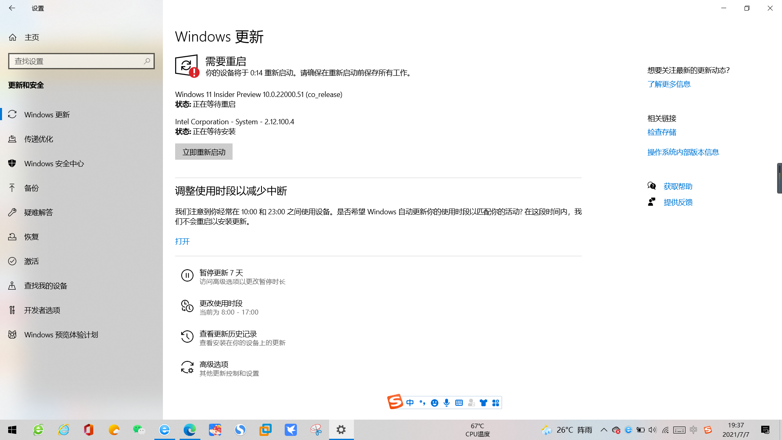Open the skin shirt icon on IME bar

click(x=483, y=403)
